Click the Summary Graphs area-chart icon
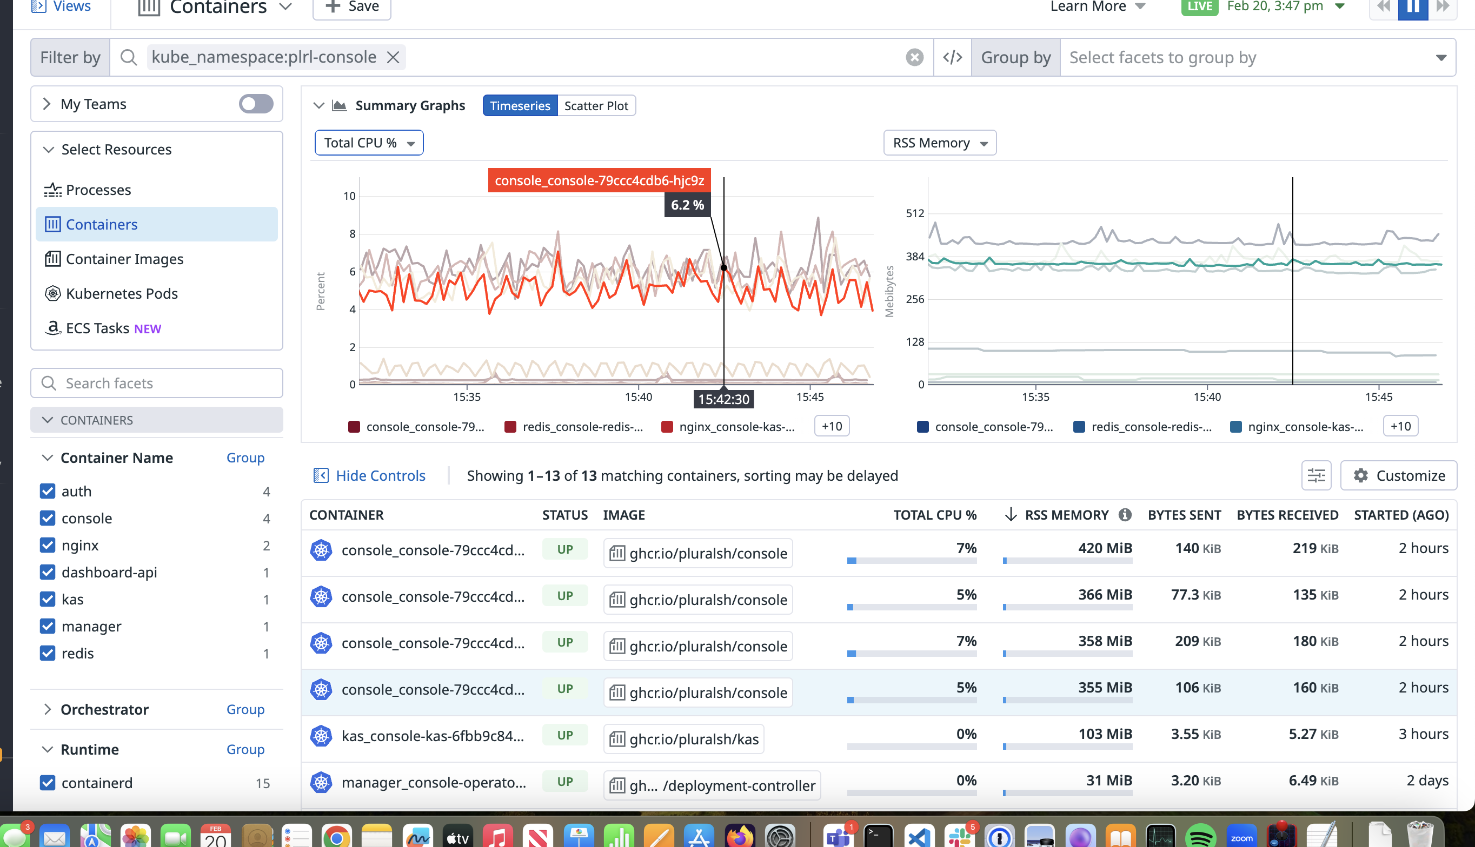 click(340, 105)
